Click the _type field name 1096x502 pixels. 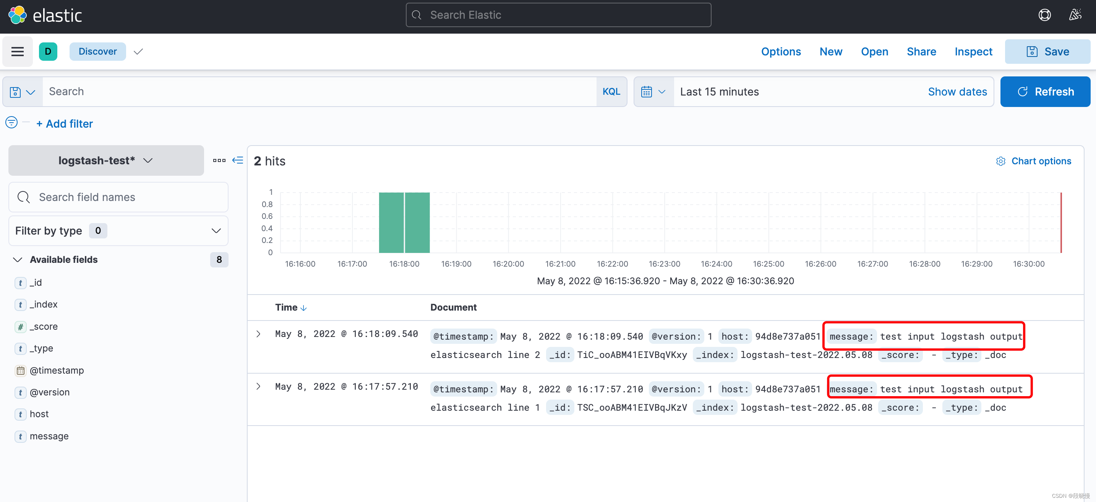tap(41, 348)
